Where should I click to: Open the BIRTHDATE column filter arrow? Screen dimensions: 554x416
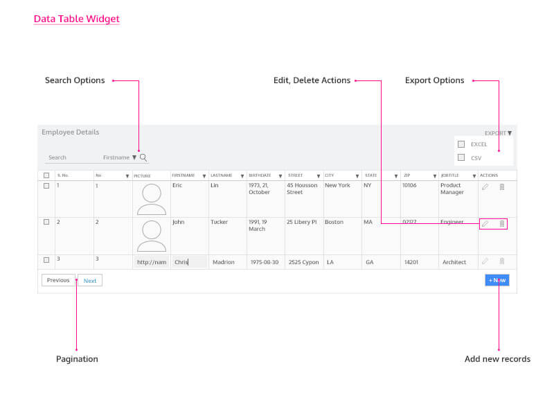click(x=280, y=176)
